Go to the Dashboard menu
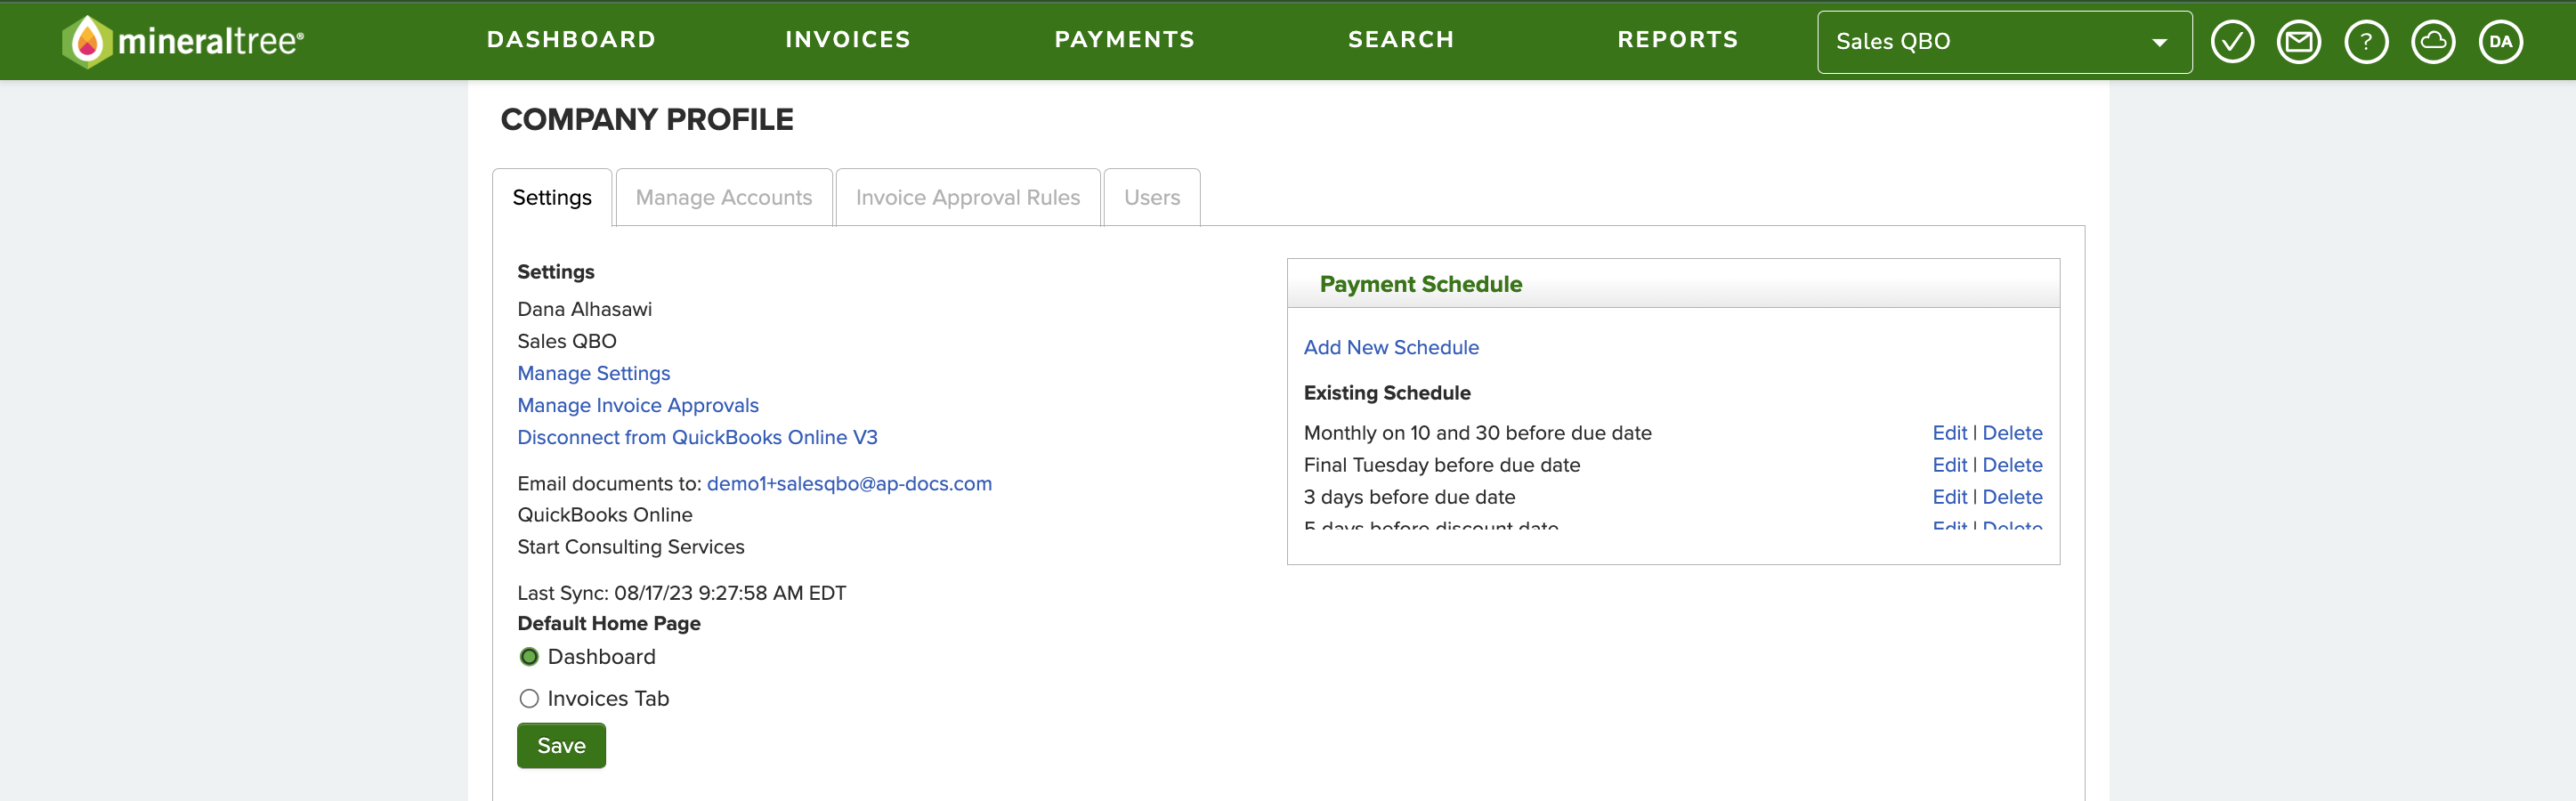Viewport: 2576px width, 801px height. (x=571, y=40)
